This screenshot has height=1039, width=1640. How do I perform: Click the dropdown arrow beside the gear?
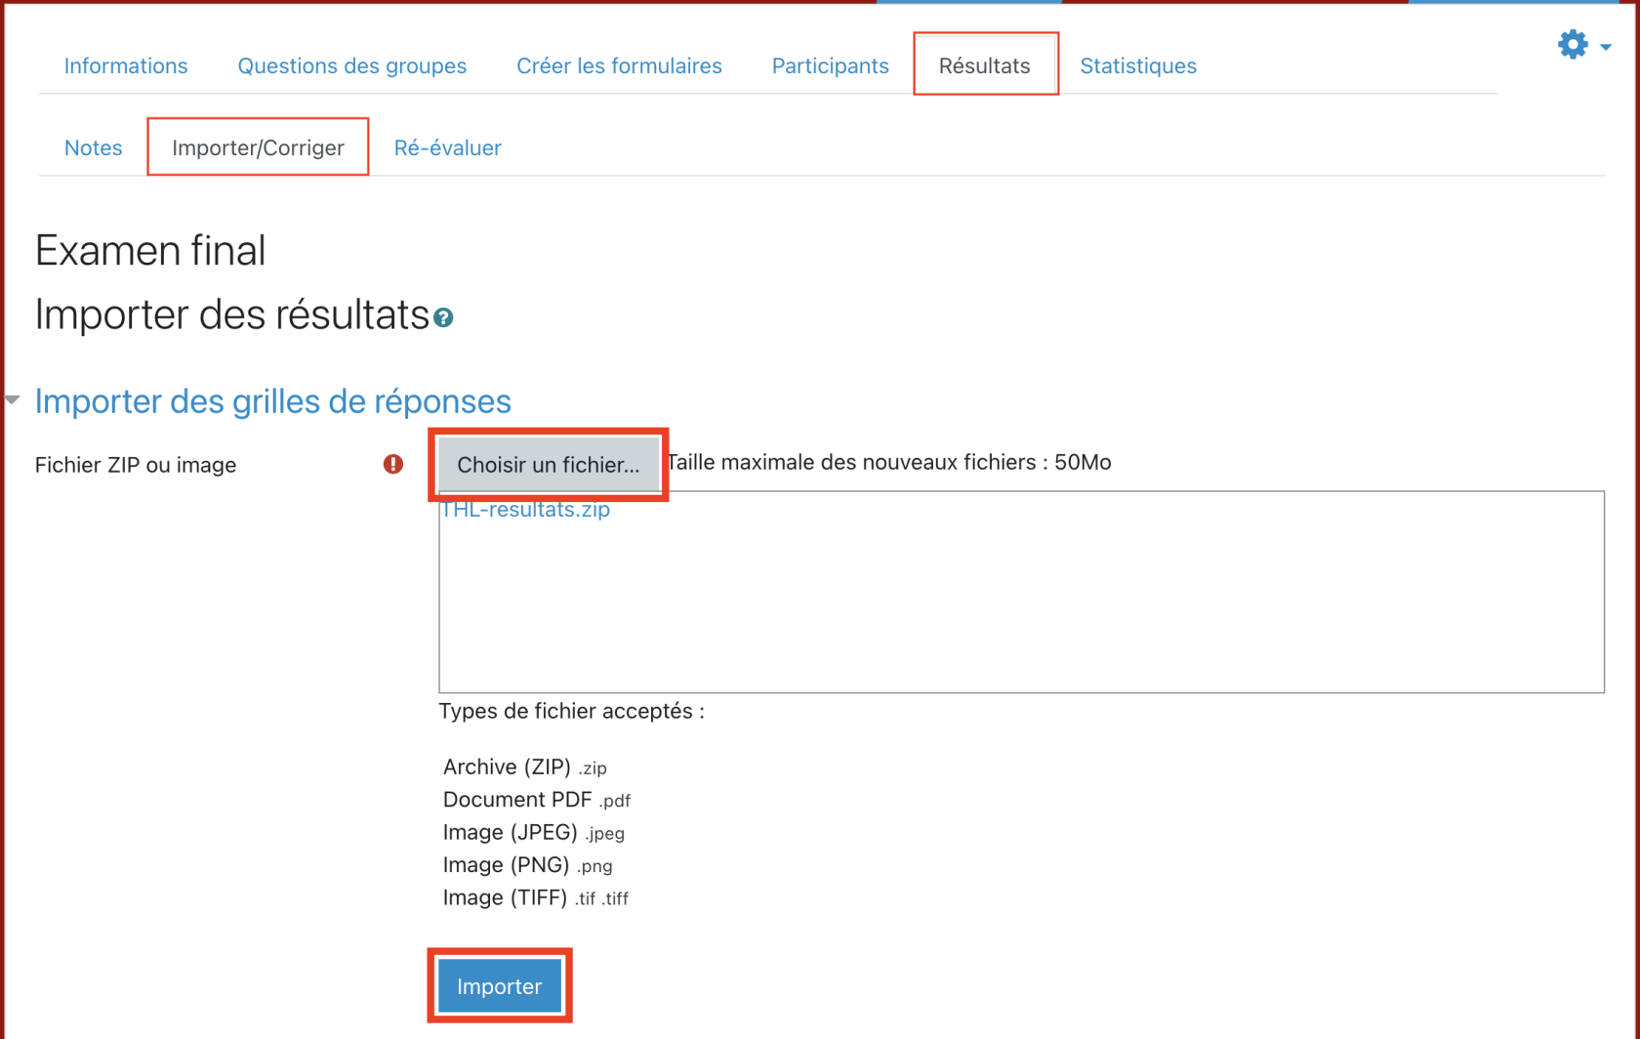tap(1606, 47)
